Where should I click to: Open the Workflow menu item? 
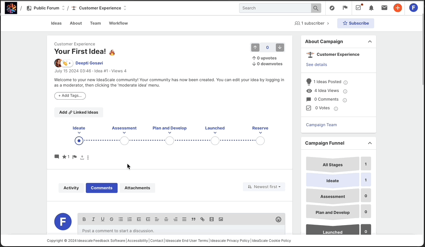118,23
